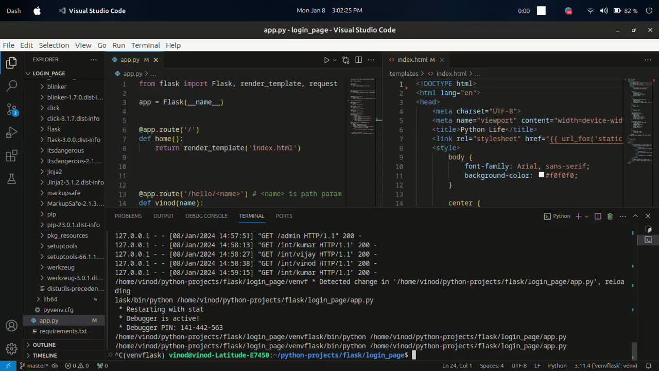Open the Testing flask icon view

(11, 179)
